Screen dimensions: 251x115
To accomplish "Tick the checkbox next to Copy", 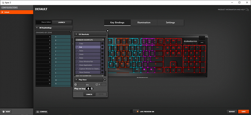I will click(x=102, y=43).
